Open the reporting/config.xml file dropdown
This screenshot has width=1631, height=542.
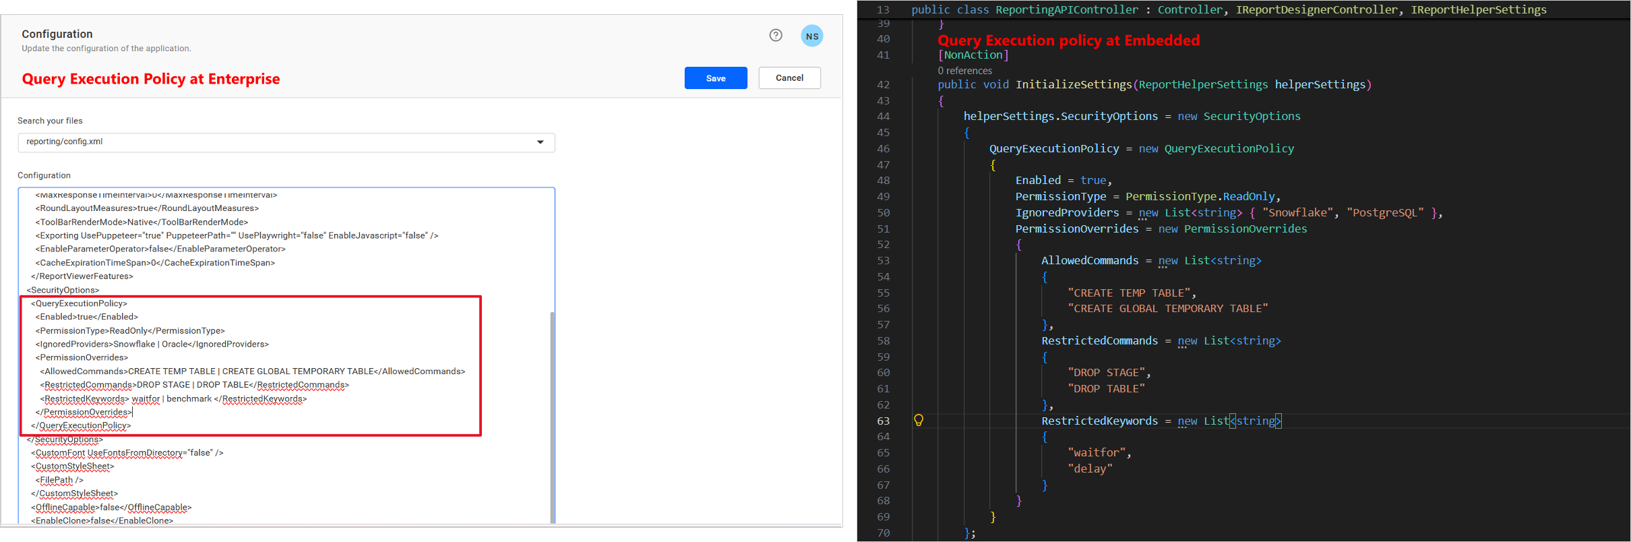tap(286, 142)
